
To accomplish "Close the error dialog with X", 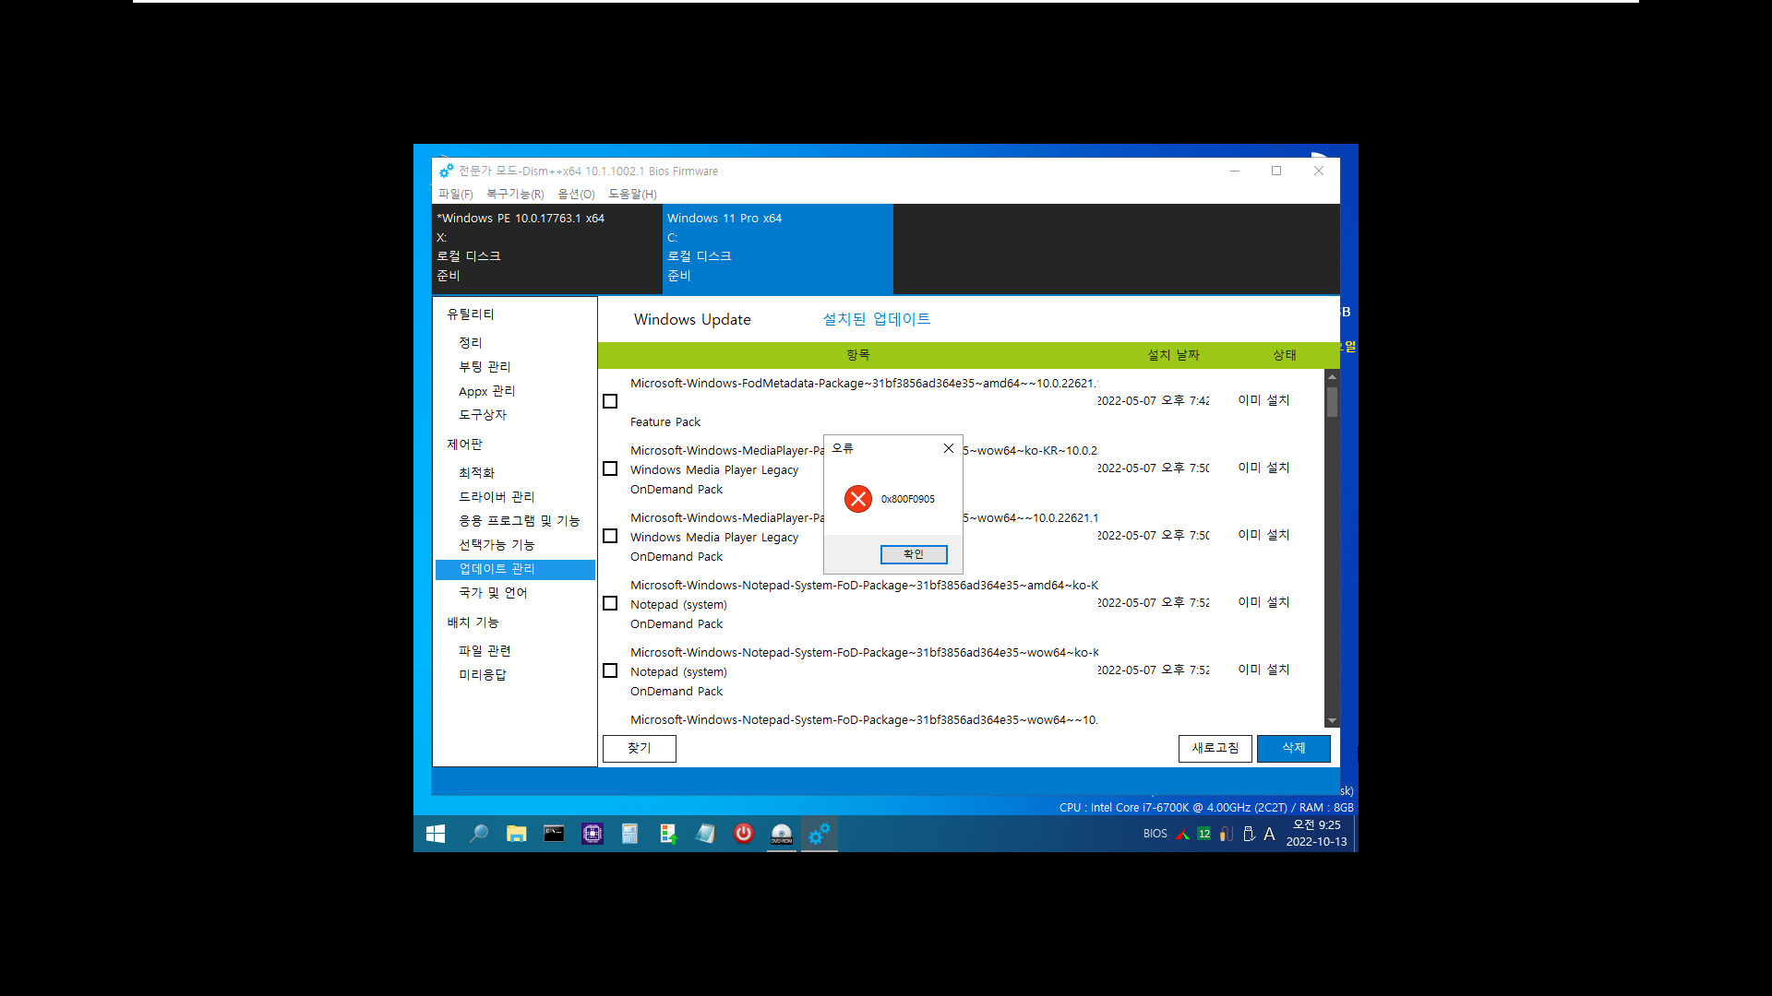I will (948, 448).
